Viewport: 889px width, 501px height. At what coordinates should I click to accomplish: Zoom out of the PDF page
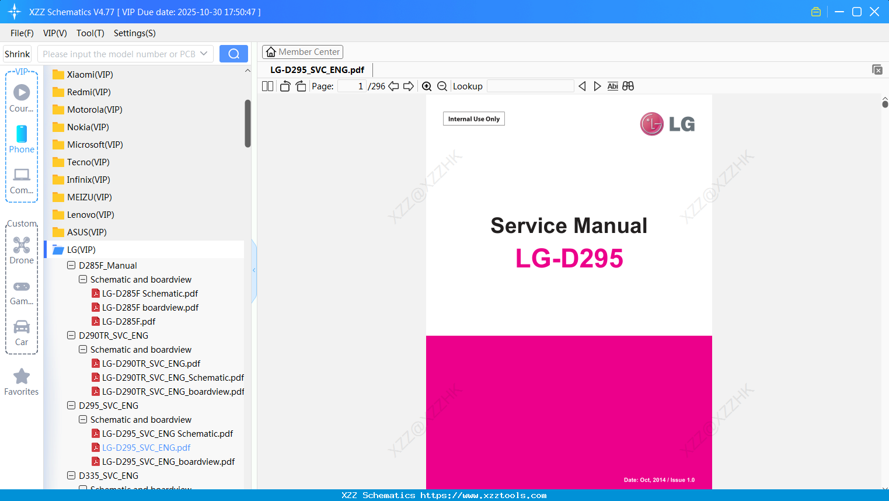coord(442,86)
